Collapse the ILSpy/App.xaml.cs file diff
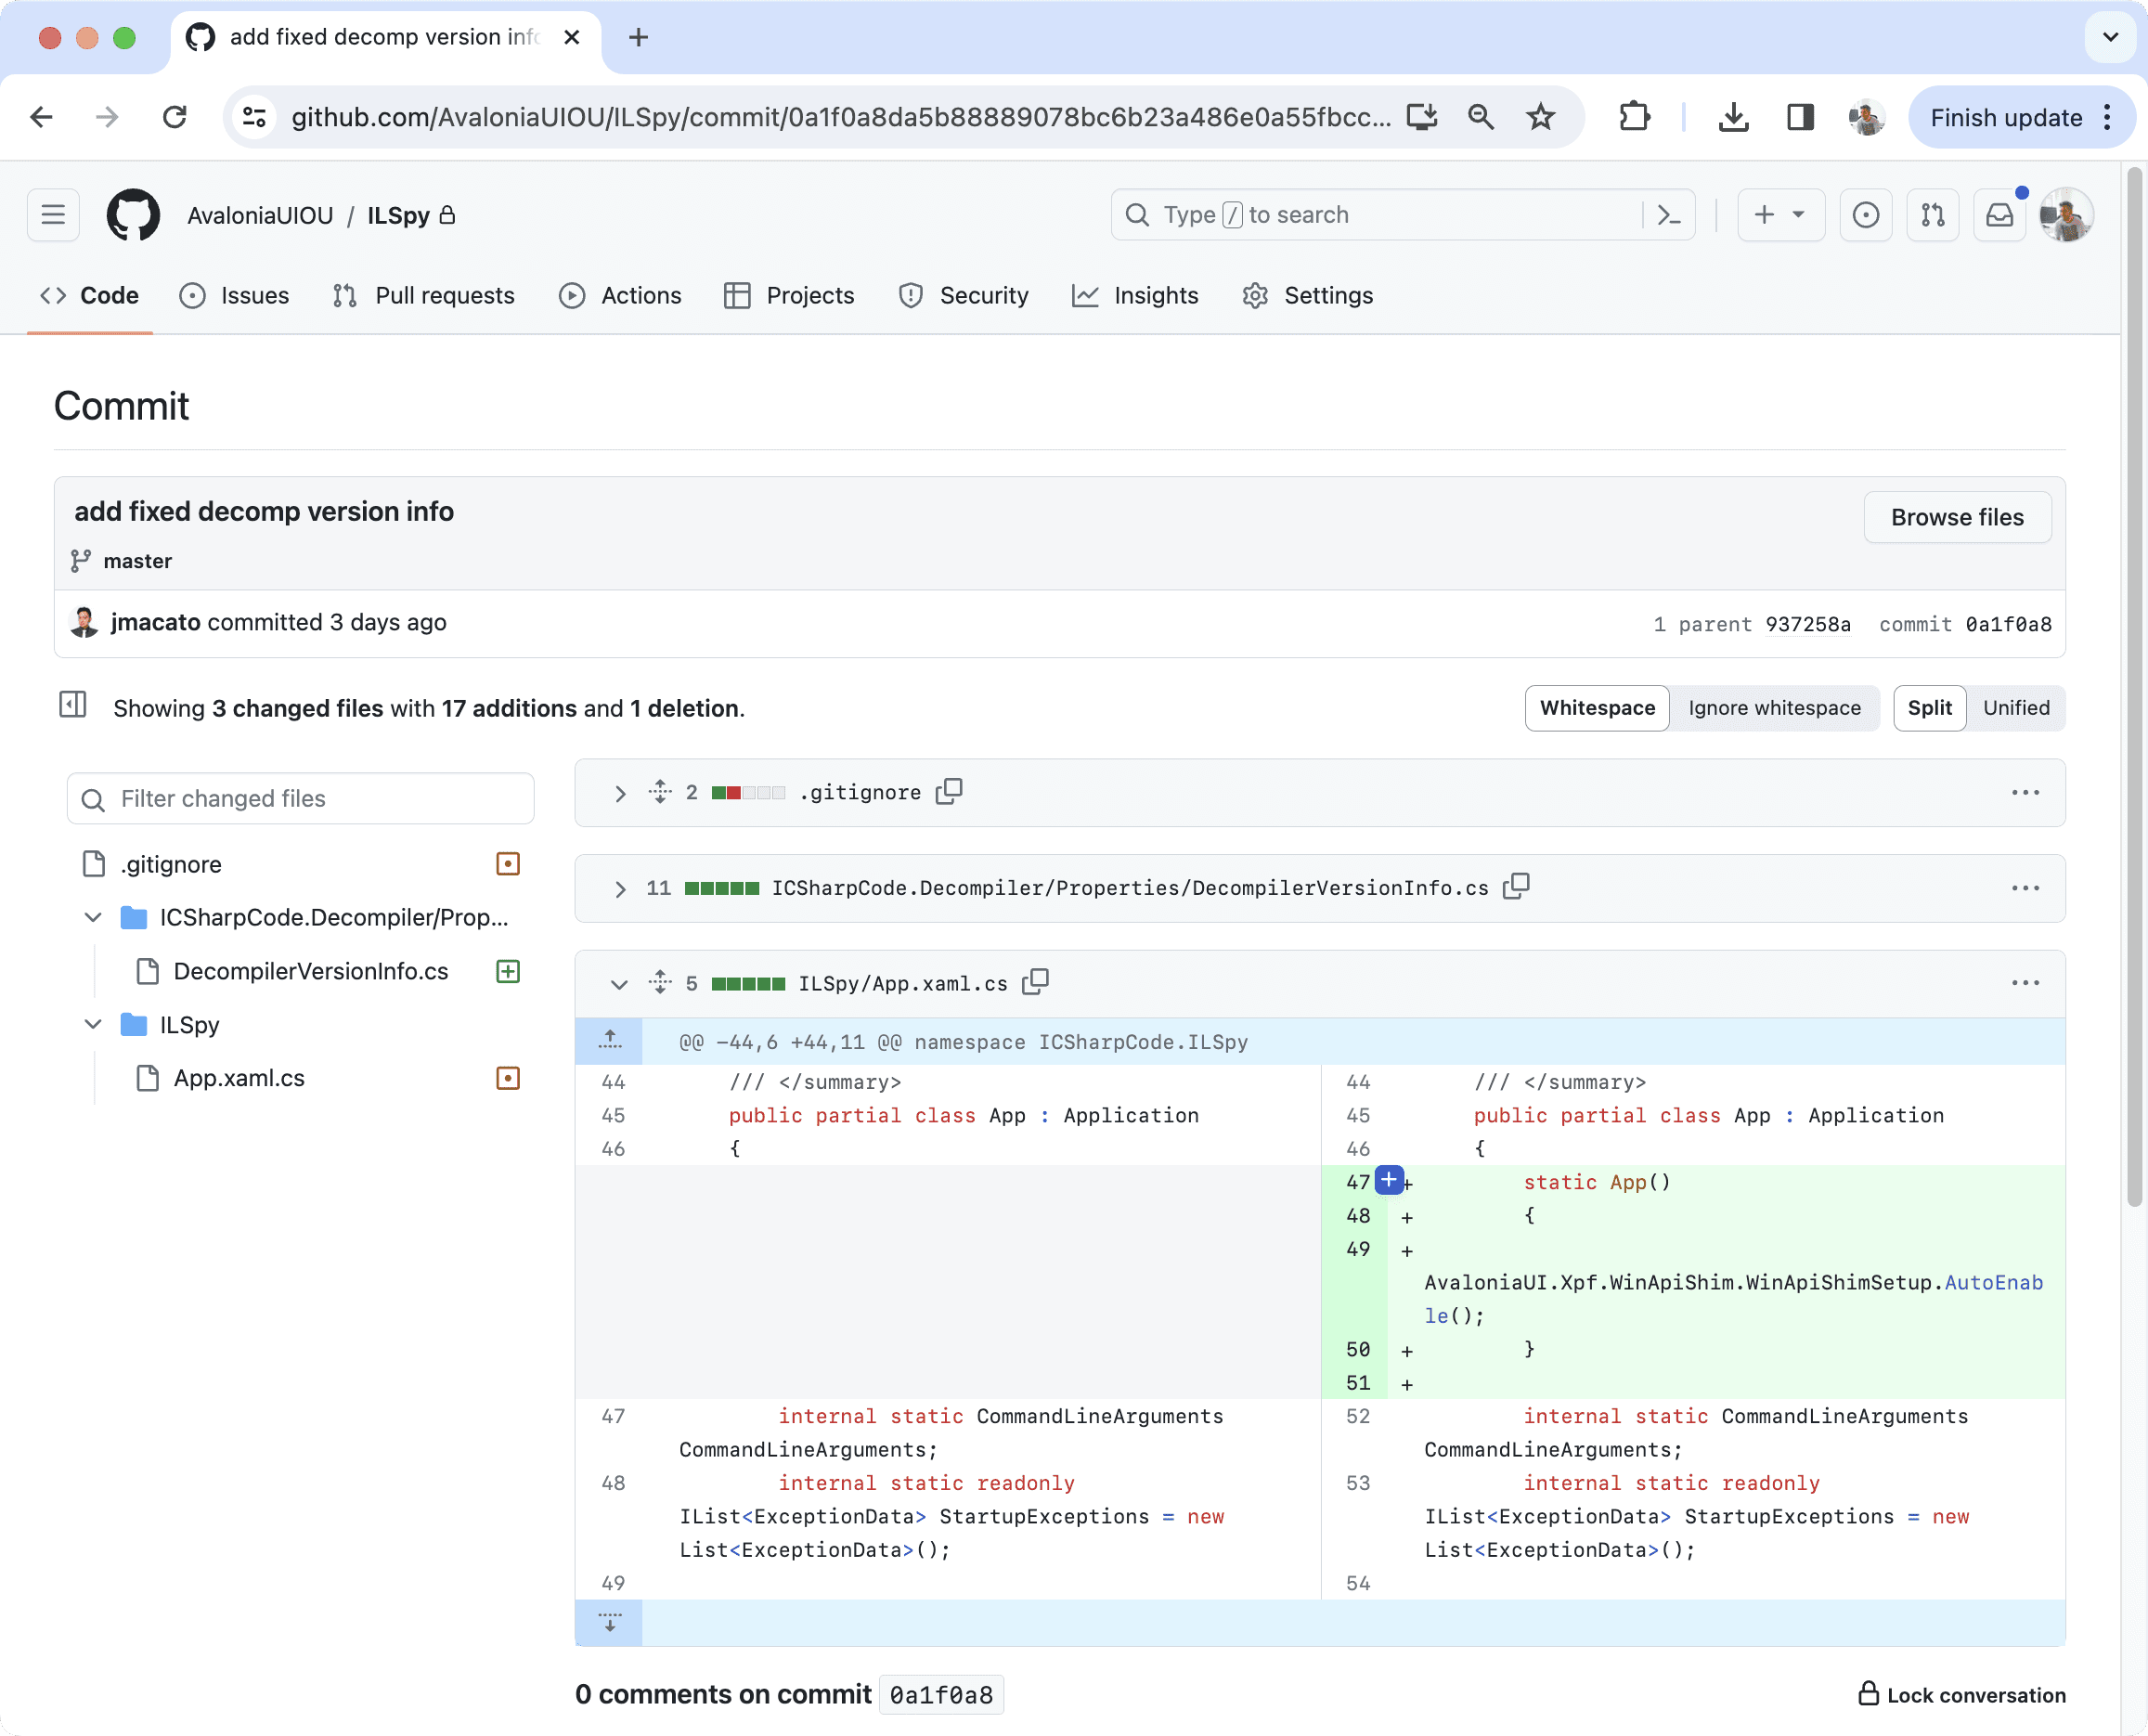The width and height of the screenshot is (2148, 1736). point(620,984)
